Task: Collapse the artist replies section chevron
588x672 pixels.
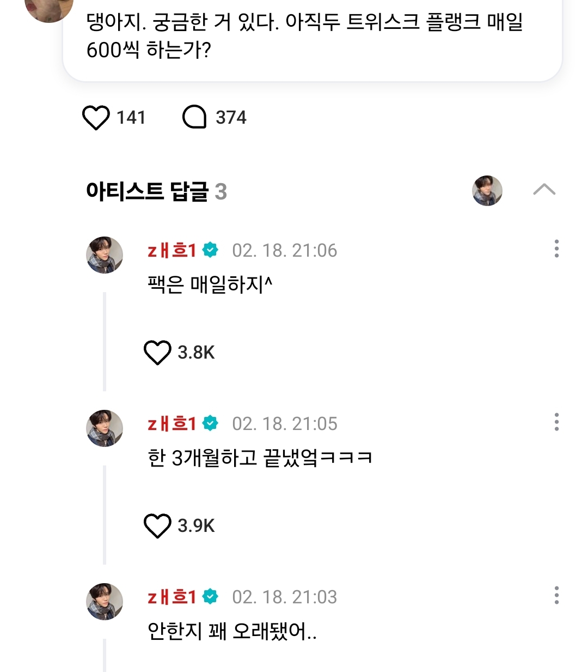Action: (544, 190)
